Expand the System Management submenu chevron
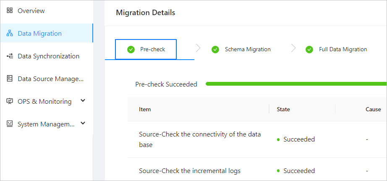Image resolution: width=387 pixels, height=181 pixels. (83, 123)
